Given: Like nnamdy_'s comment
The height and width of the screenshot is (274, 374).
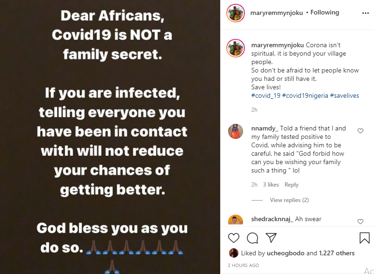Looking at the screenshot, I should point(360,131).
